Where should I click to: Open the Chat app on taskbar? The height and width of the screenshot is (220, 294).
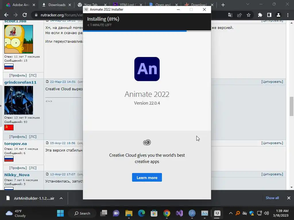tap(116, 213)
